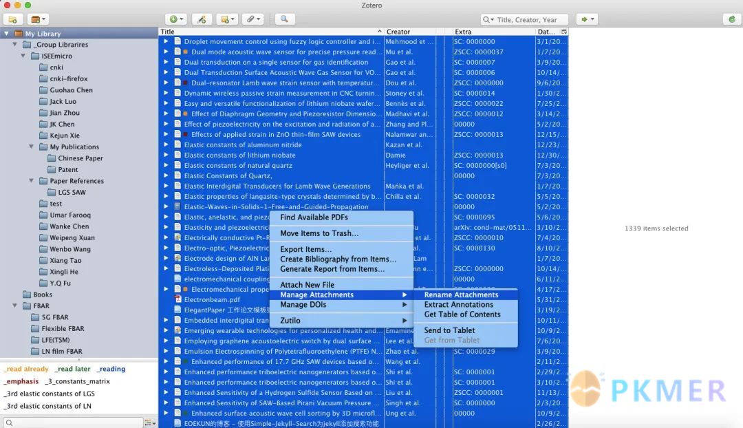This screenshot has height=428, width=743.
Task: Filter by the _reading tag
Action: click(x=111, y=369)
